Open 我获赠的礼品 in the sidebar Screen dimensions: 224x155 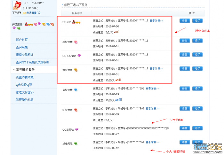25,100
